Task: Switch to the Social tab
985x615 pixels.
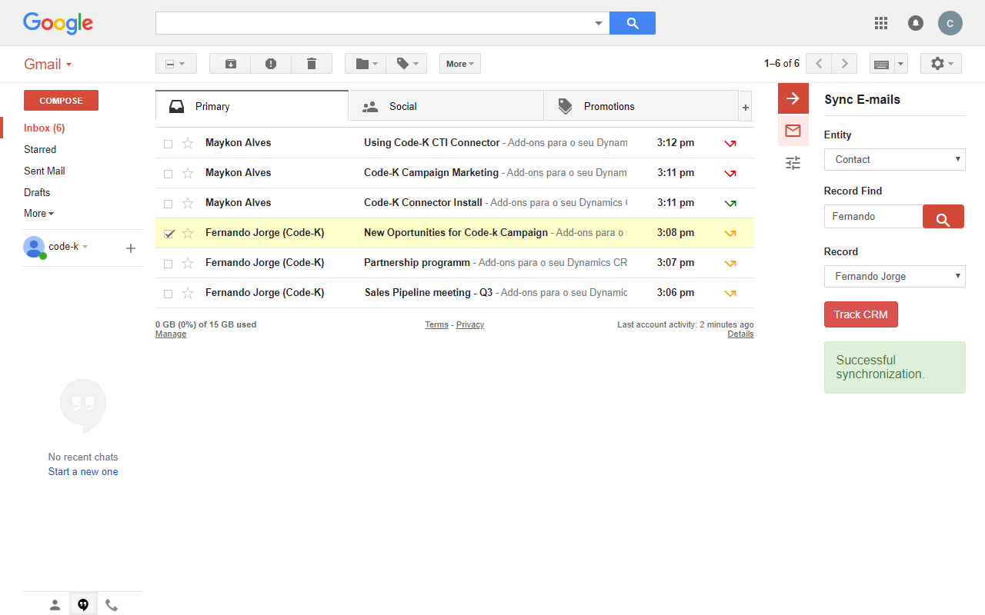Action: pos(446,107)
